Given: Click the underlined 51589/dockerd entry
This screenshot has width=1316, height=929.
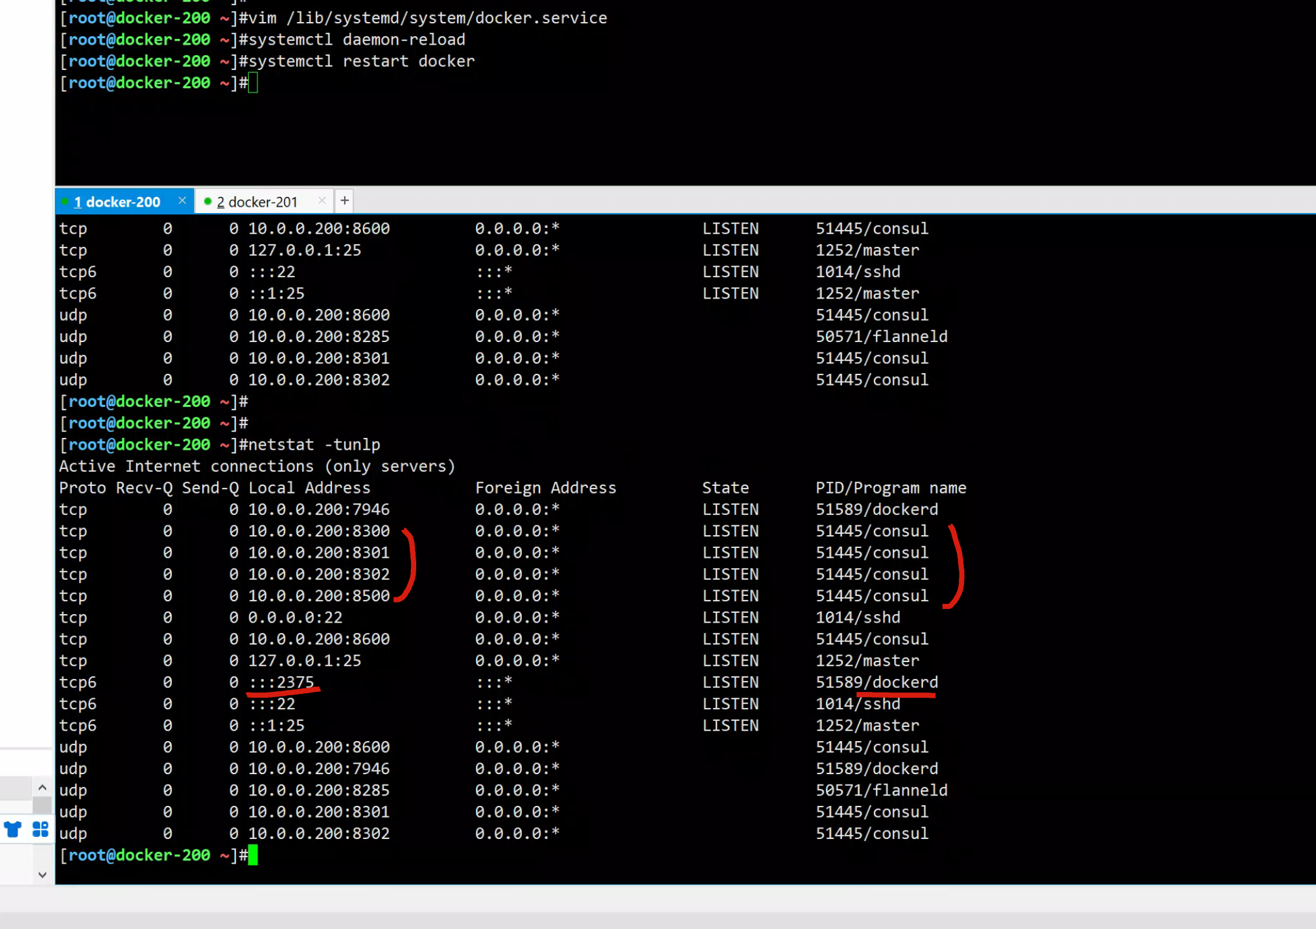Looking at the screenshot, I should 876,682.
